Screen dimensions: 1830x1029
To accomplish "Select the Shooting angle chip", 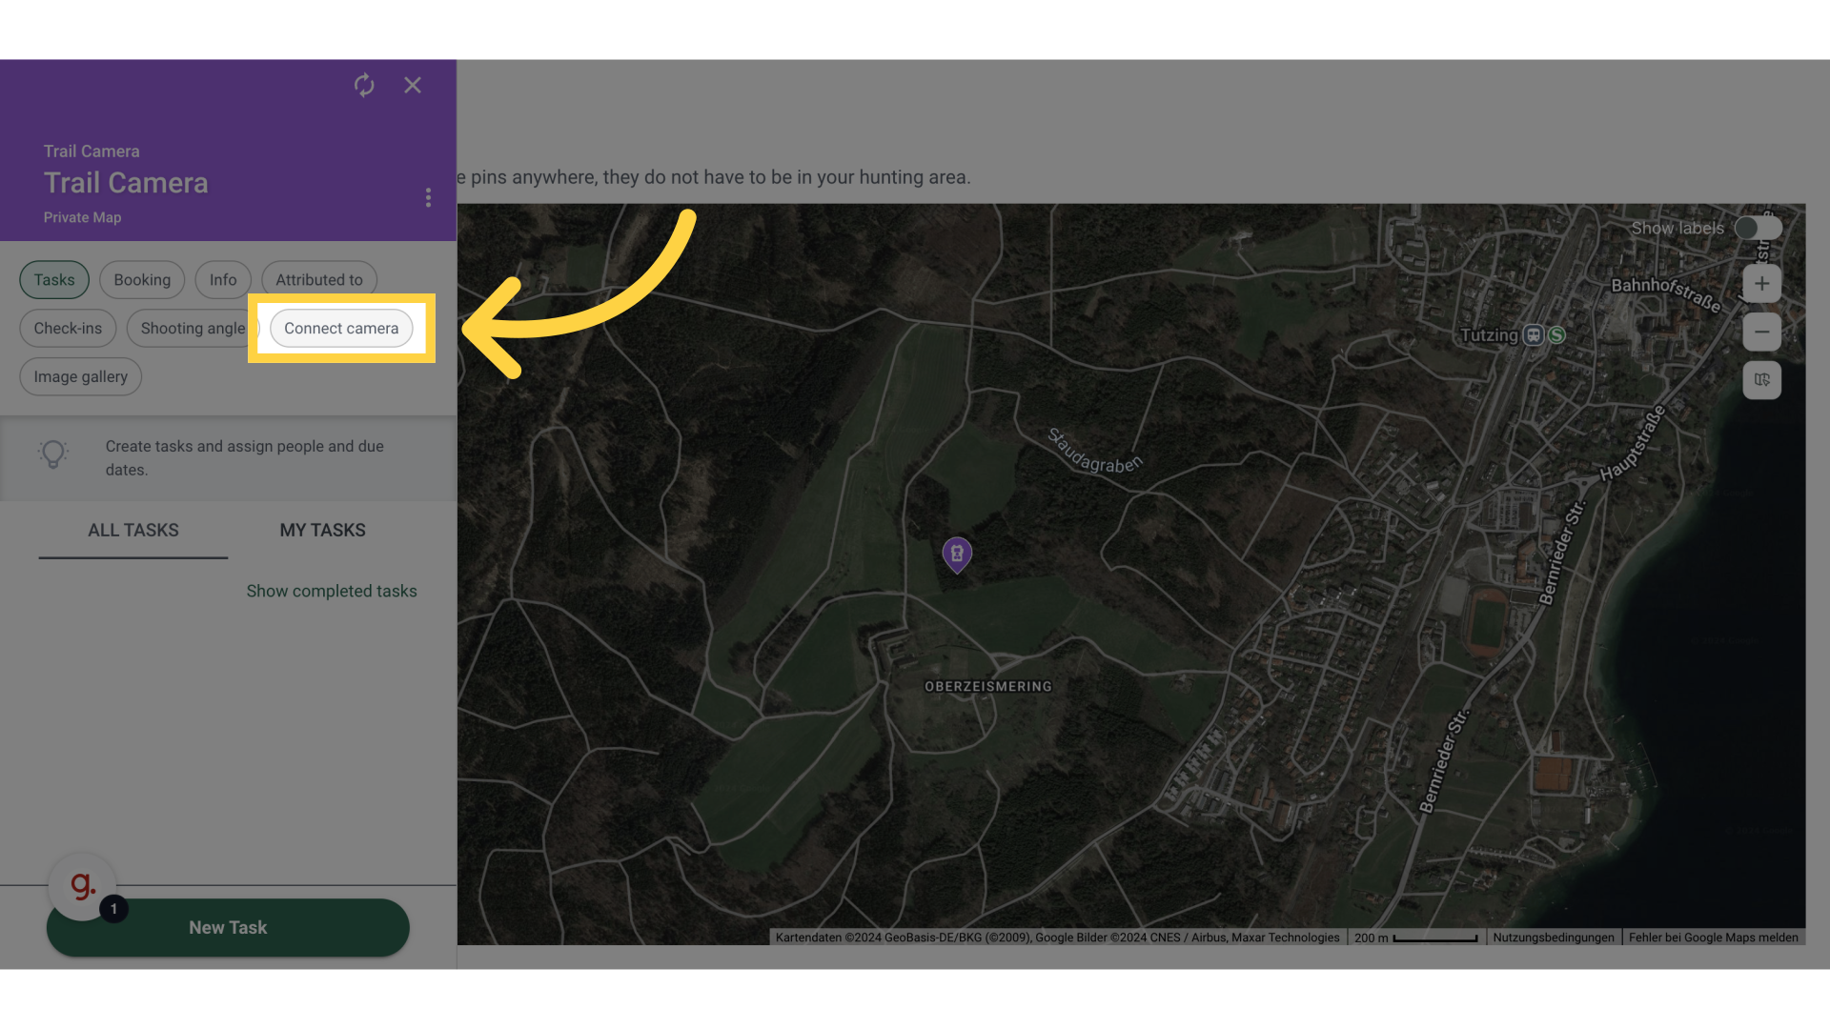I will click(193, 329).
